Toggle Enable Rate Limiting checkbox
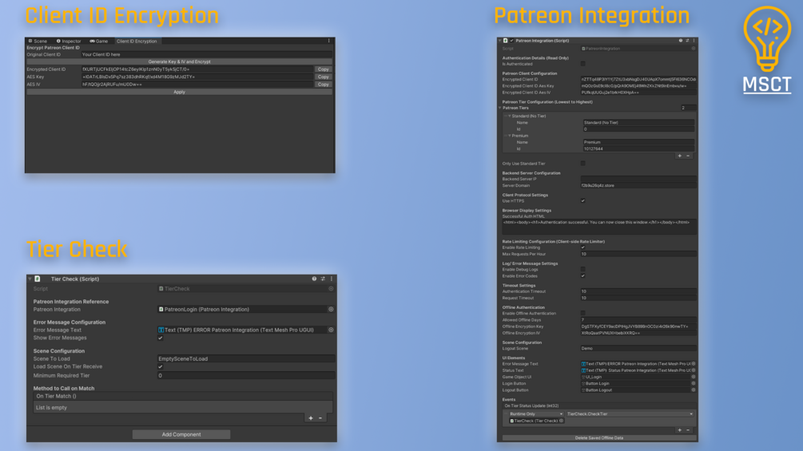This screenshot has width=803, height=451. point(582,247)
